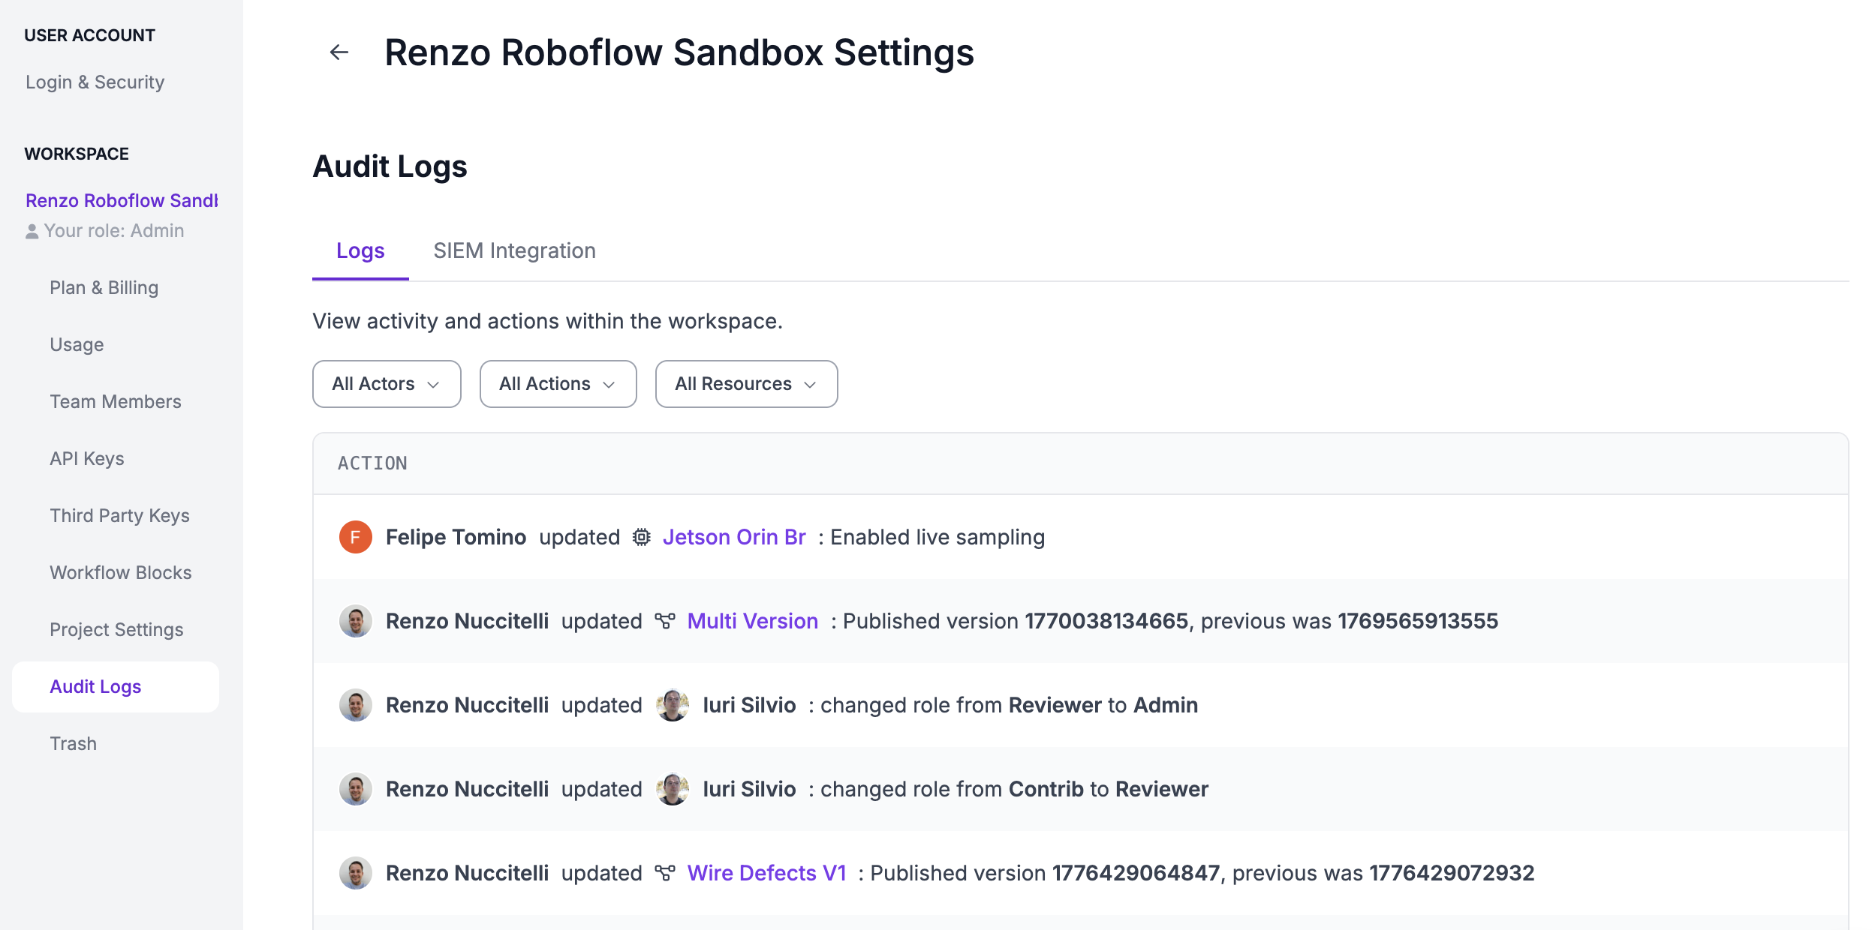The image size is (1872, 930).
Task: Click Iuri Silvio's avatar in Reviewer to Admin row
Action: point(673,705)
